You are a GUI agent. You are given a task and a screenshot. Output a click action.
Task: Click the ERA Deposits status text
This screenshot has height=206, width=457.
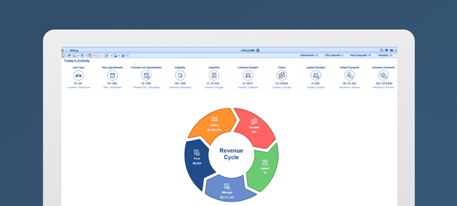[x=334, y=55]
